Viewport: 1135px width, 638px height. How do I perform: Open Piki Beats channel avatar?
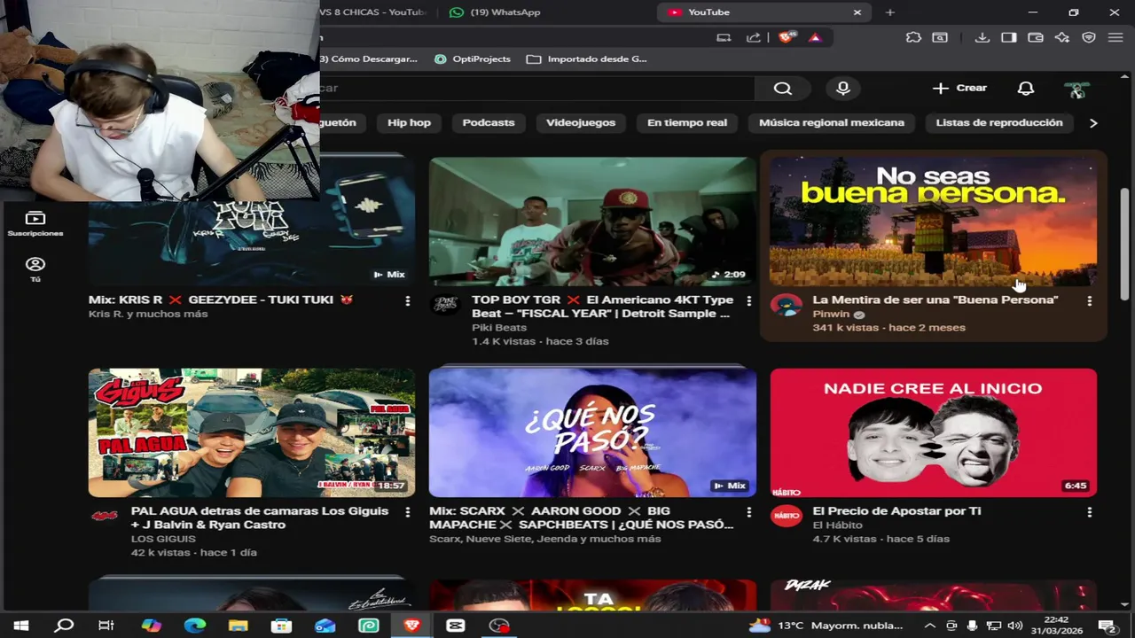pos(445,306)
